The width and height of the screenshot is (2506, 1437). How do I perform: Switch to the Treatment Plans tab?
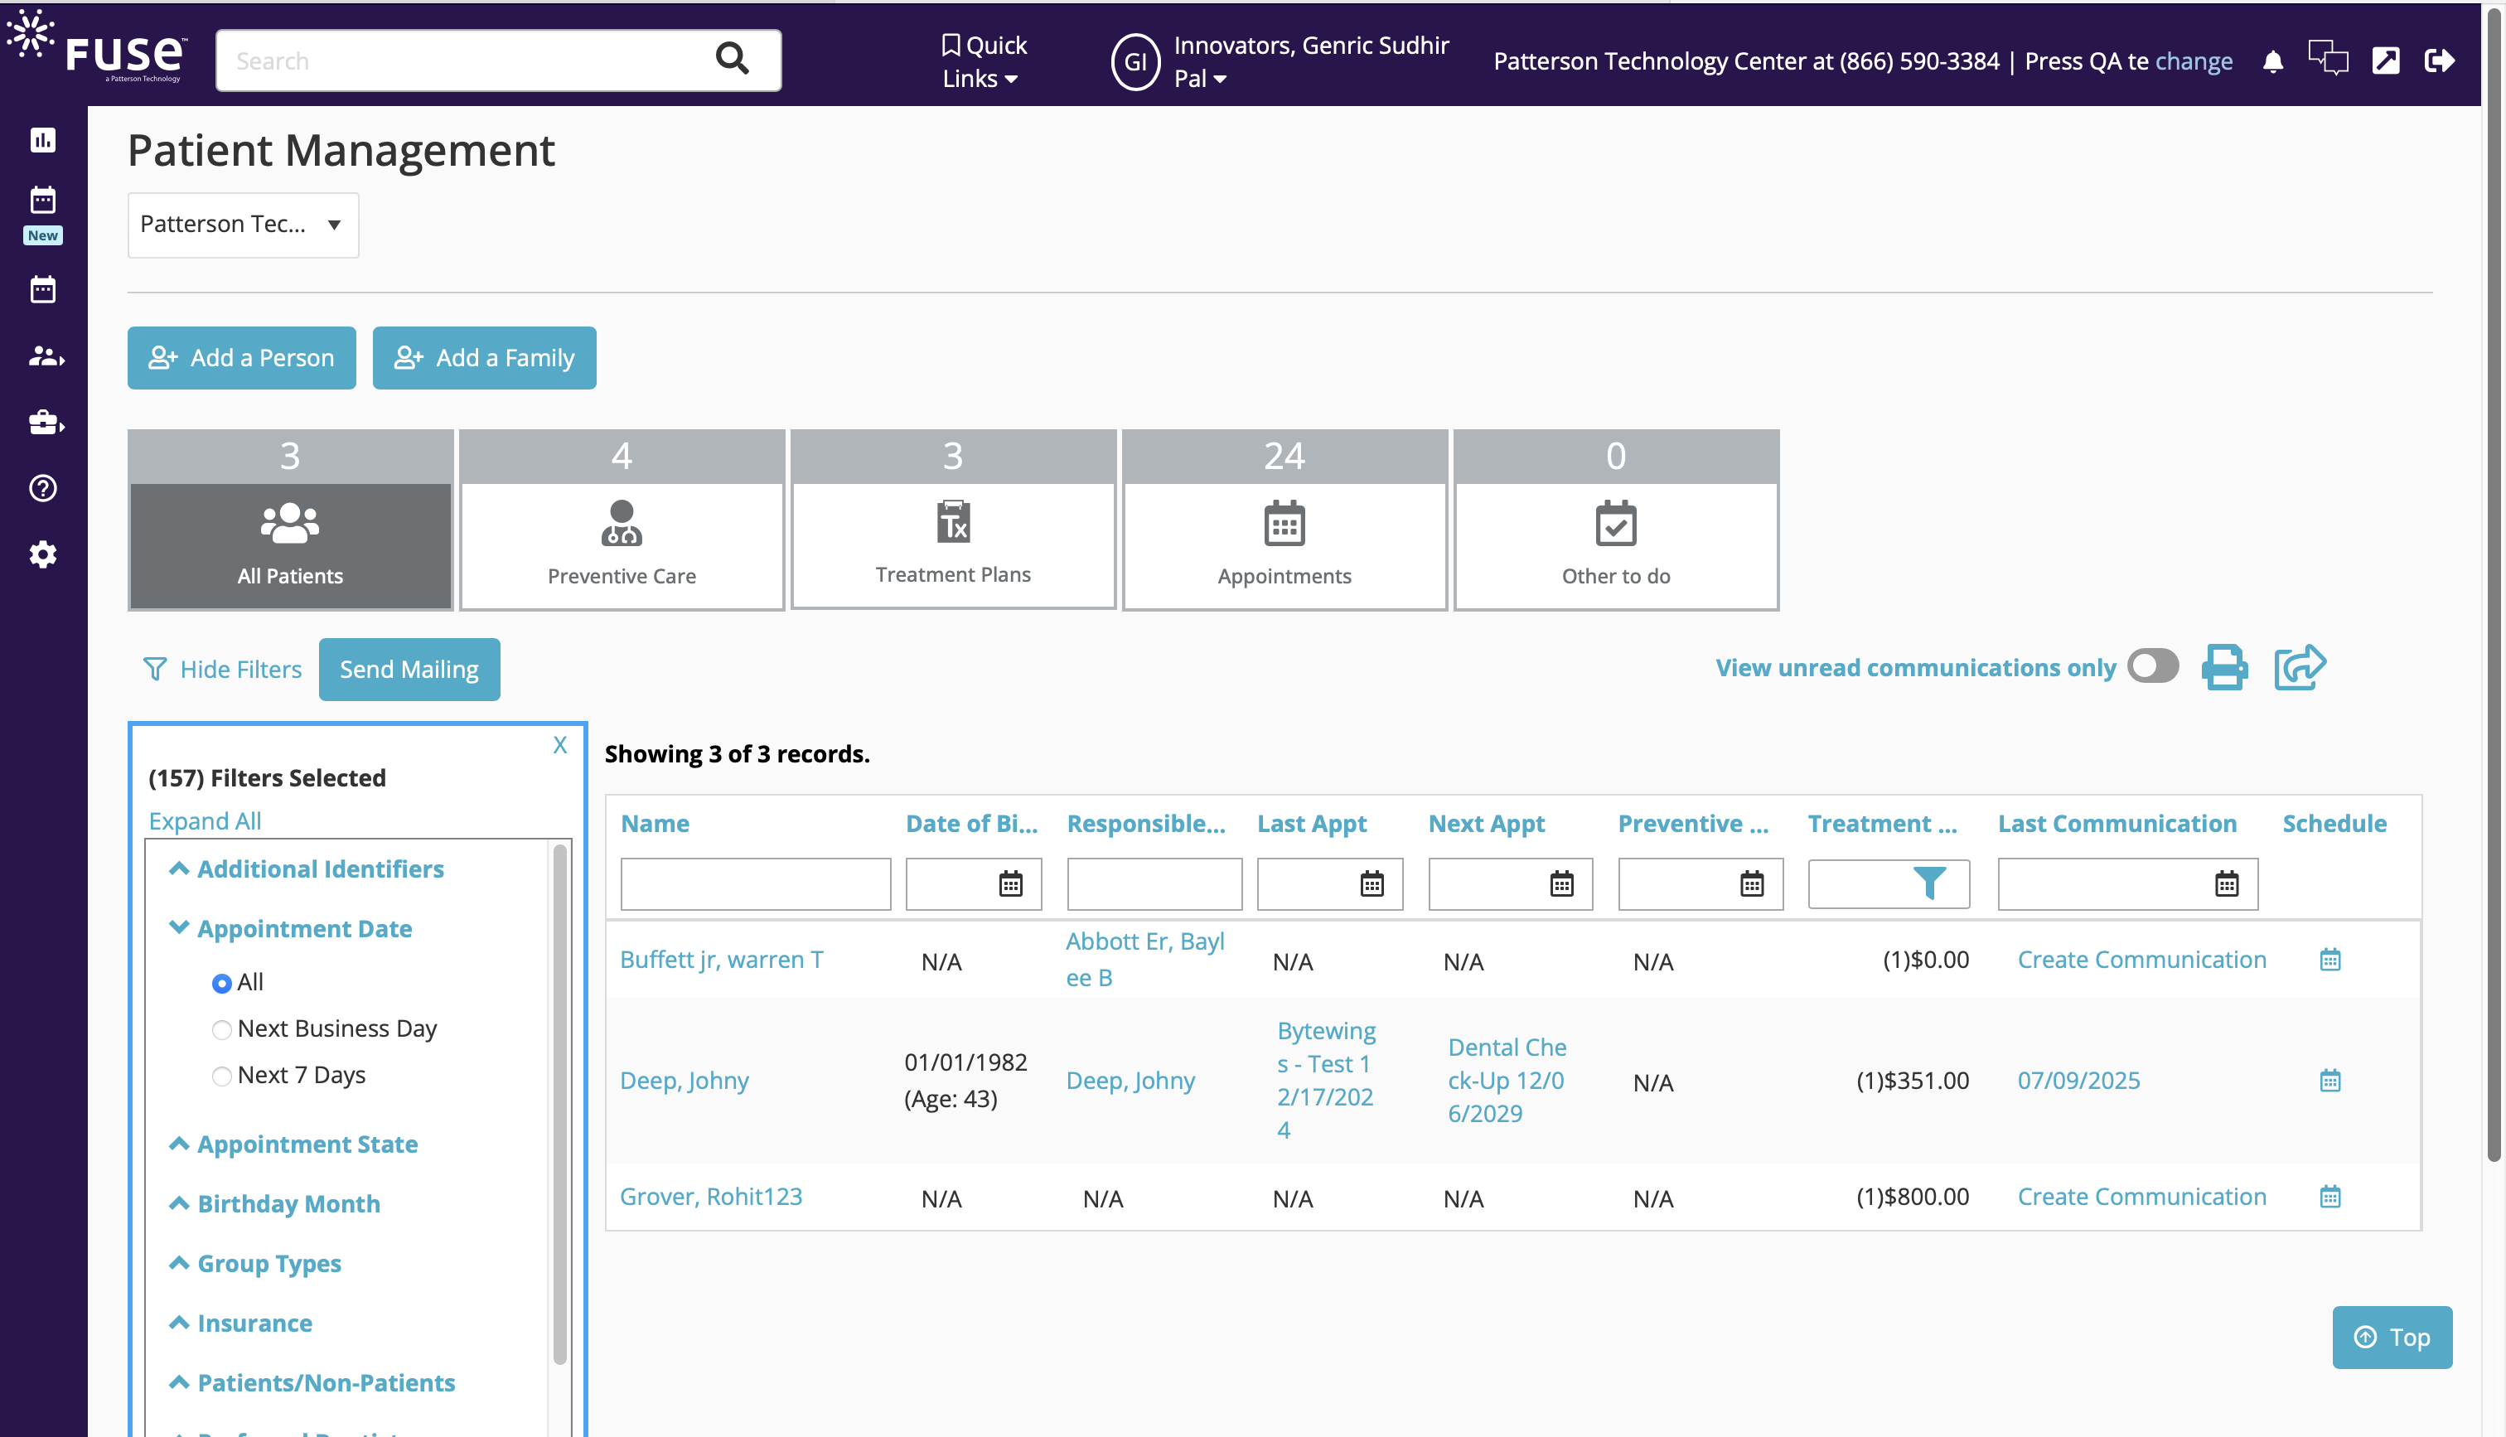(952, 520)
